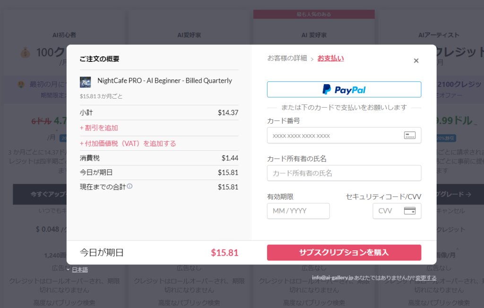Click the info@ai-gallery.jp email text
The image size is (484, 308).
(x=332, y=278)
